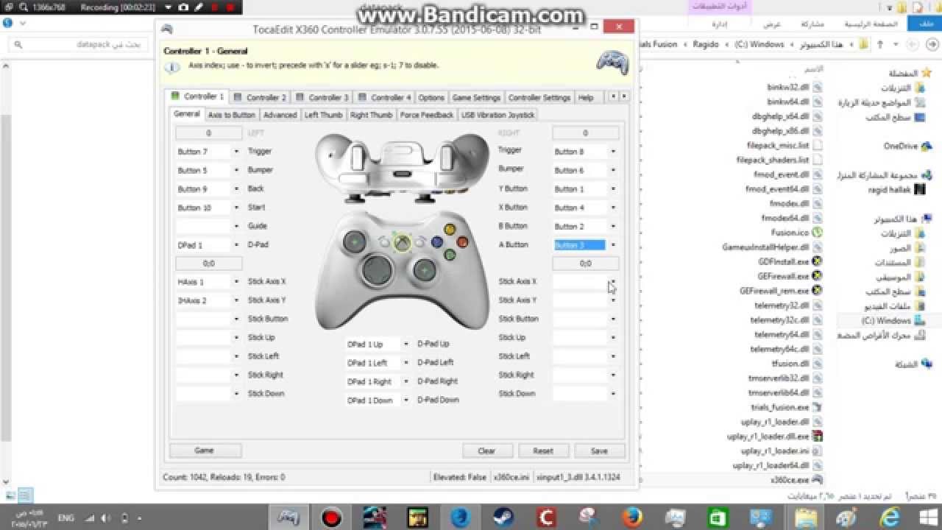Open Internet Explorer from the taskbar
This screenshot has width=942, height=530.
pos(888,517)
